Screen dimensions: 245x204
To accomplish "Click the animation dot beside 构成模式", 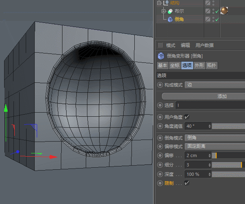I will tap(160, 85).
